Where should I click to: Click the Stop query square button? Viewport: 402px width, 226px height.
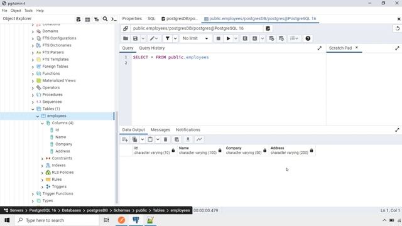218,38
